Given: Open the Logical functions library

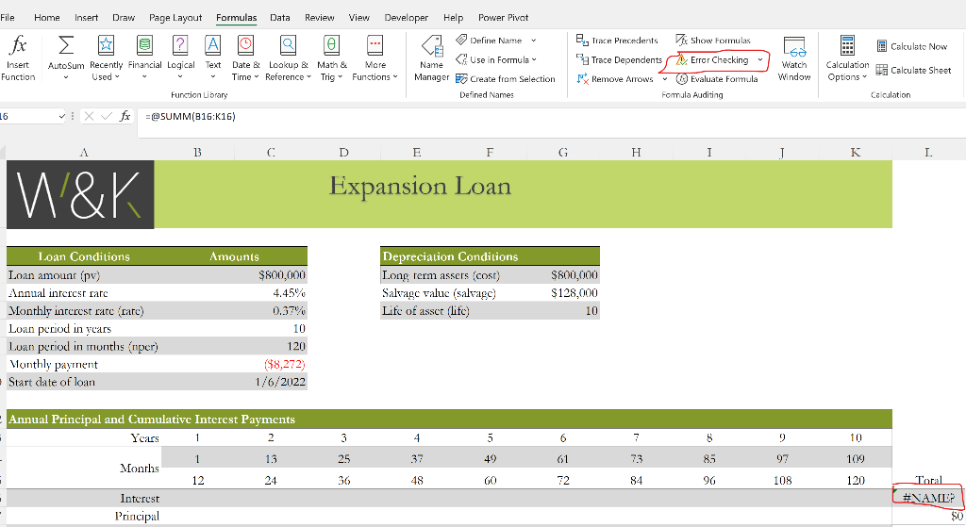Looking at the screenshot, I should [x=180, y=58].
